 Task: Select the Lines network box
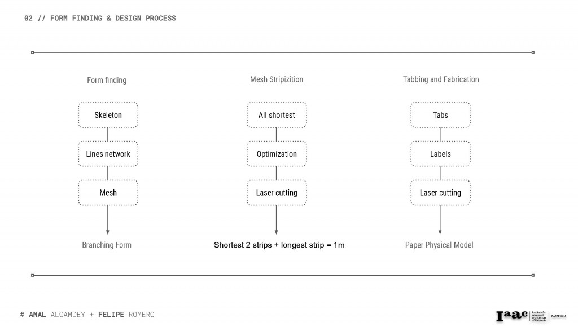pos(108,154)
